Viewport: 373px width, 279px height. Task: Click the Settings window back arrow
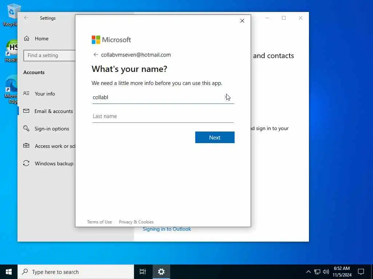point(26,18)
